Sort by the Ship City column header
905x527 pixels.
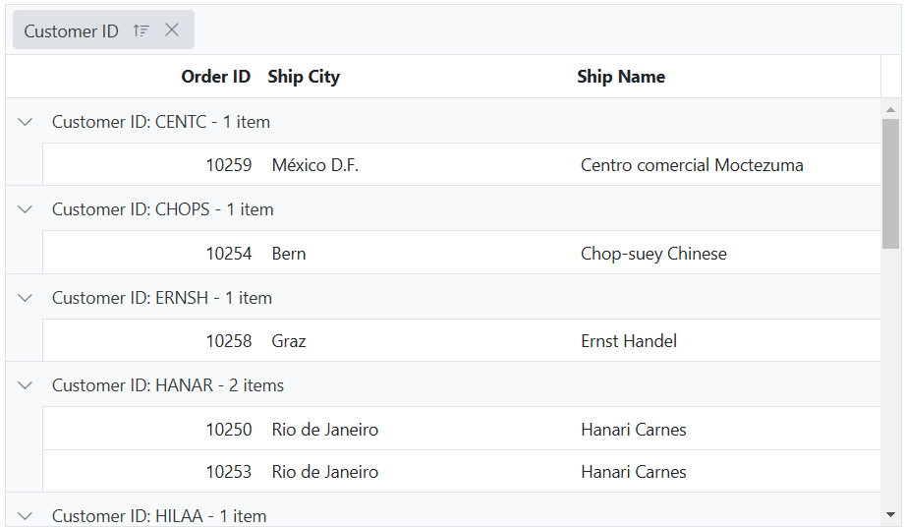[304, 77]
